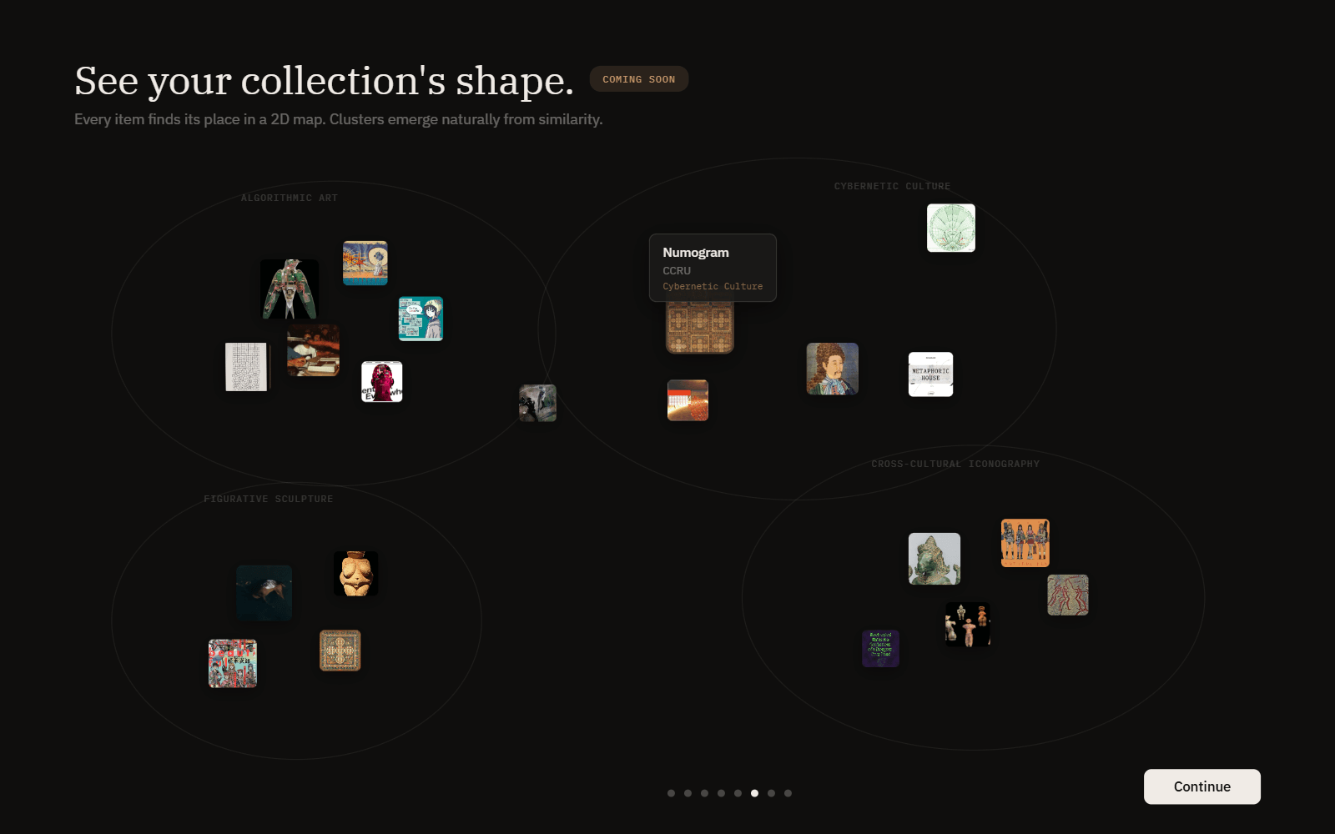The height and width of the screenshot is (834, 1335).
Task: Open the purple card with green text
Action: [x=880, y=648]
